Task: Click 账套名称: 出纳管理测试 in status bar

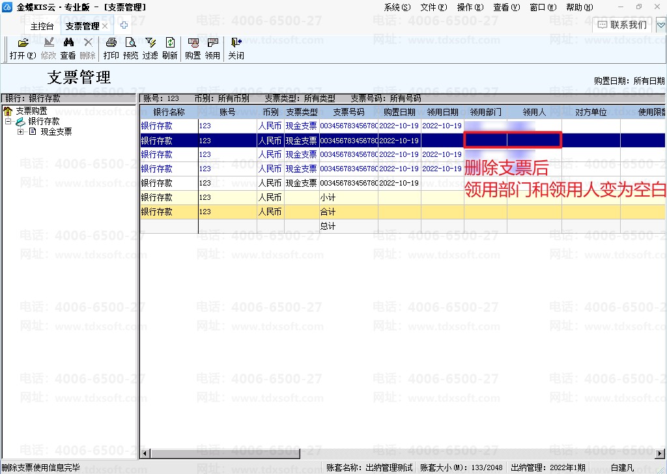Action: (369, 467)
